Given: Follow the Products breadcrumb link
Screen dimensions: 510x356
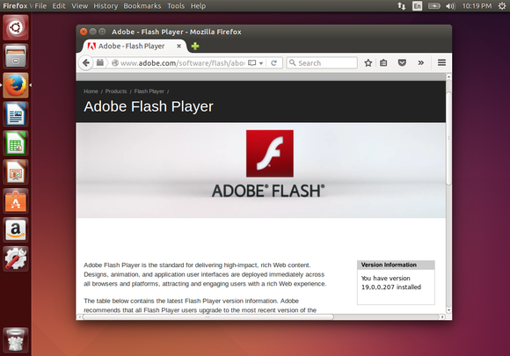Looking at the screenshot, I should 116,91.
